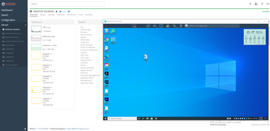Open the command prompt terminal icon

point(64,12)
